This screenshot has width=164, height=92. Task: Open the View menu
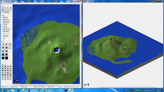click(6, 3)
